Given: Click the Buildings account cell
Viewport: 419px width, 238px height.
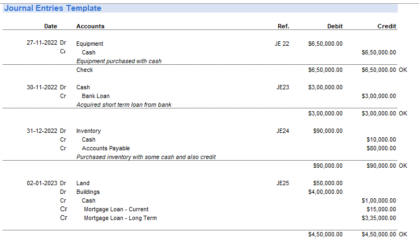Looking at the screenshot, I should pyautogui.click(x=88, y=192).
